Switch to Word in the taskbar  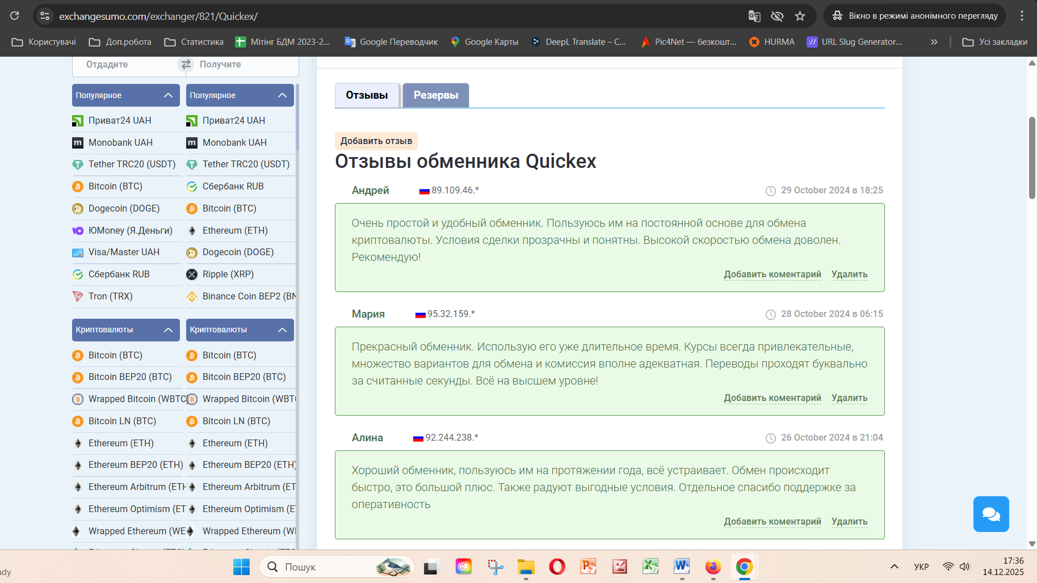682,567
